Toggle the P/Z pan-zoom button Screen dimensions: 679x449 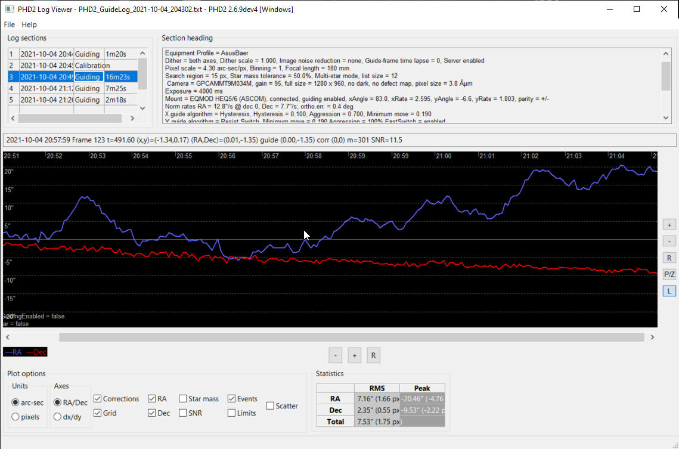(669, 274)
